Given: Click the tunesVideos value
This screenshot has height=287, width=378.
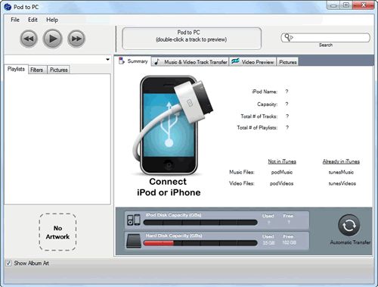Looking at the screenshot, I should (x=342, y=183).
